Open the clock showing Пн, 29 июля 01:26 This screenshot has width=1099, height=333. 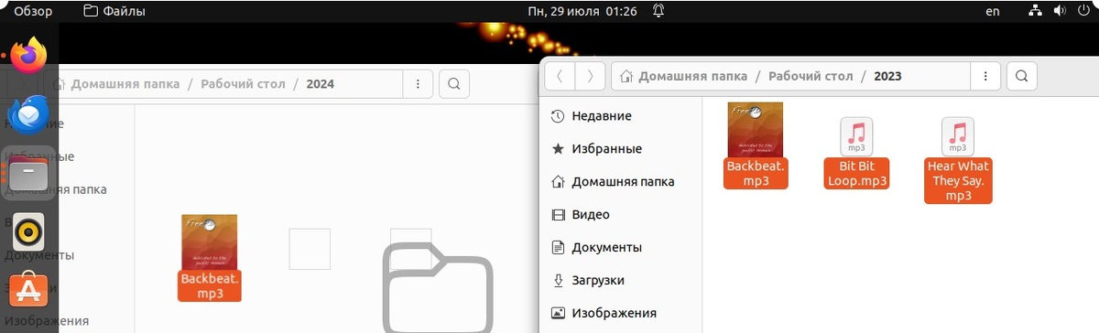click(x=582, y=11)
